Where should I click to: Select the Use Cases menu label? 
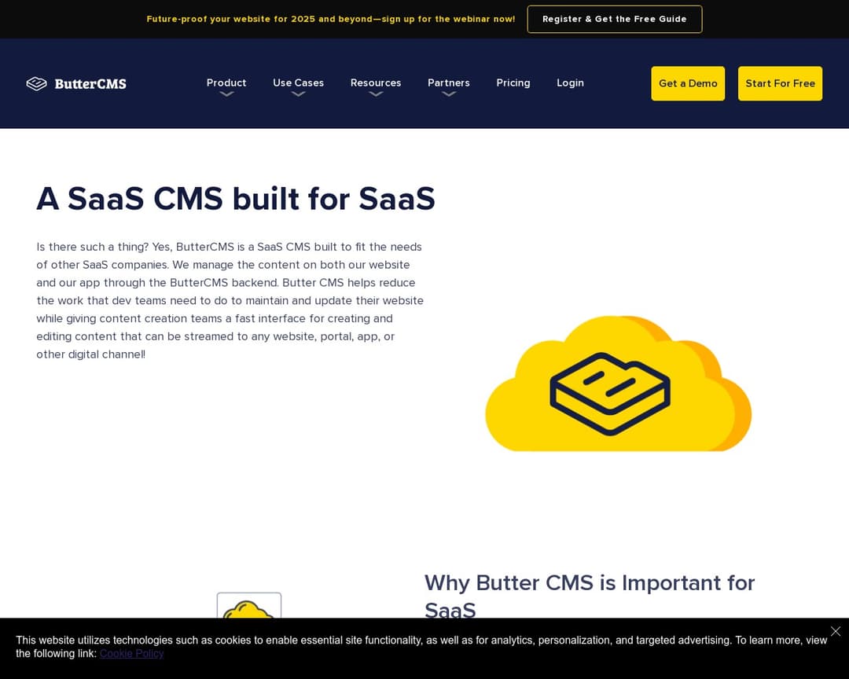pyautogui.click(x=298, y=83)
